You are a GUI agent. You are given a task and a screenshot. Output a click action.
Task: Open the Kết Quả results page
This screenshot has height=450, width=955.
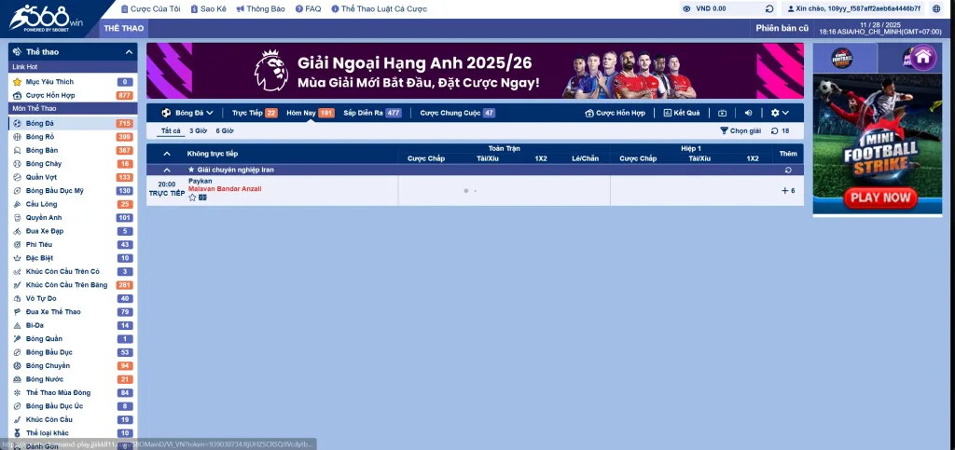tap(681, 113)
